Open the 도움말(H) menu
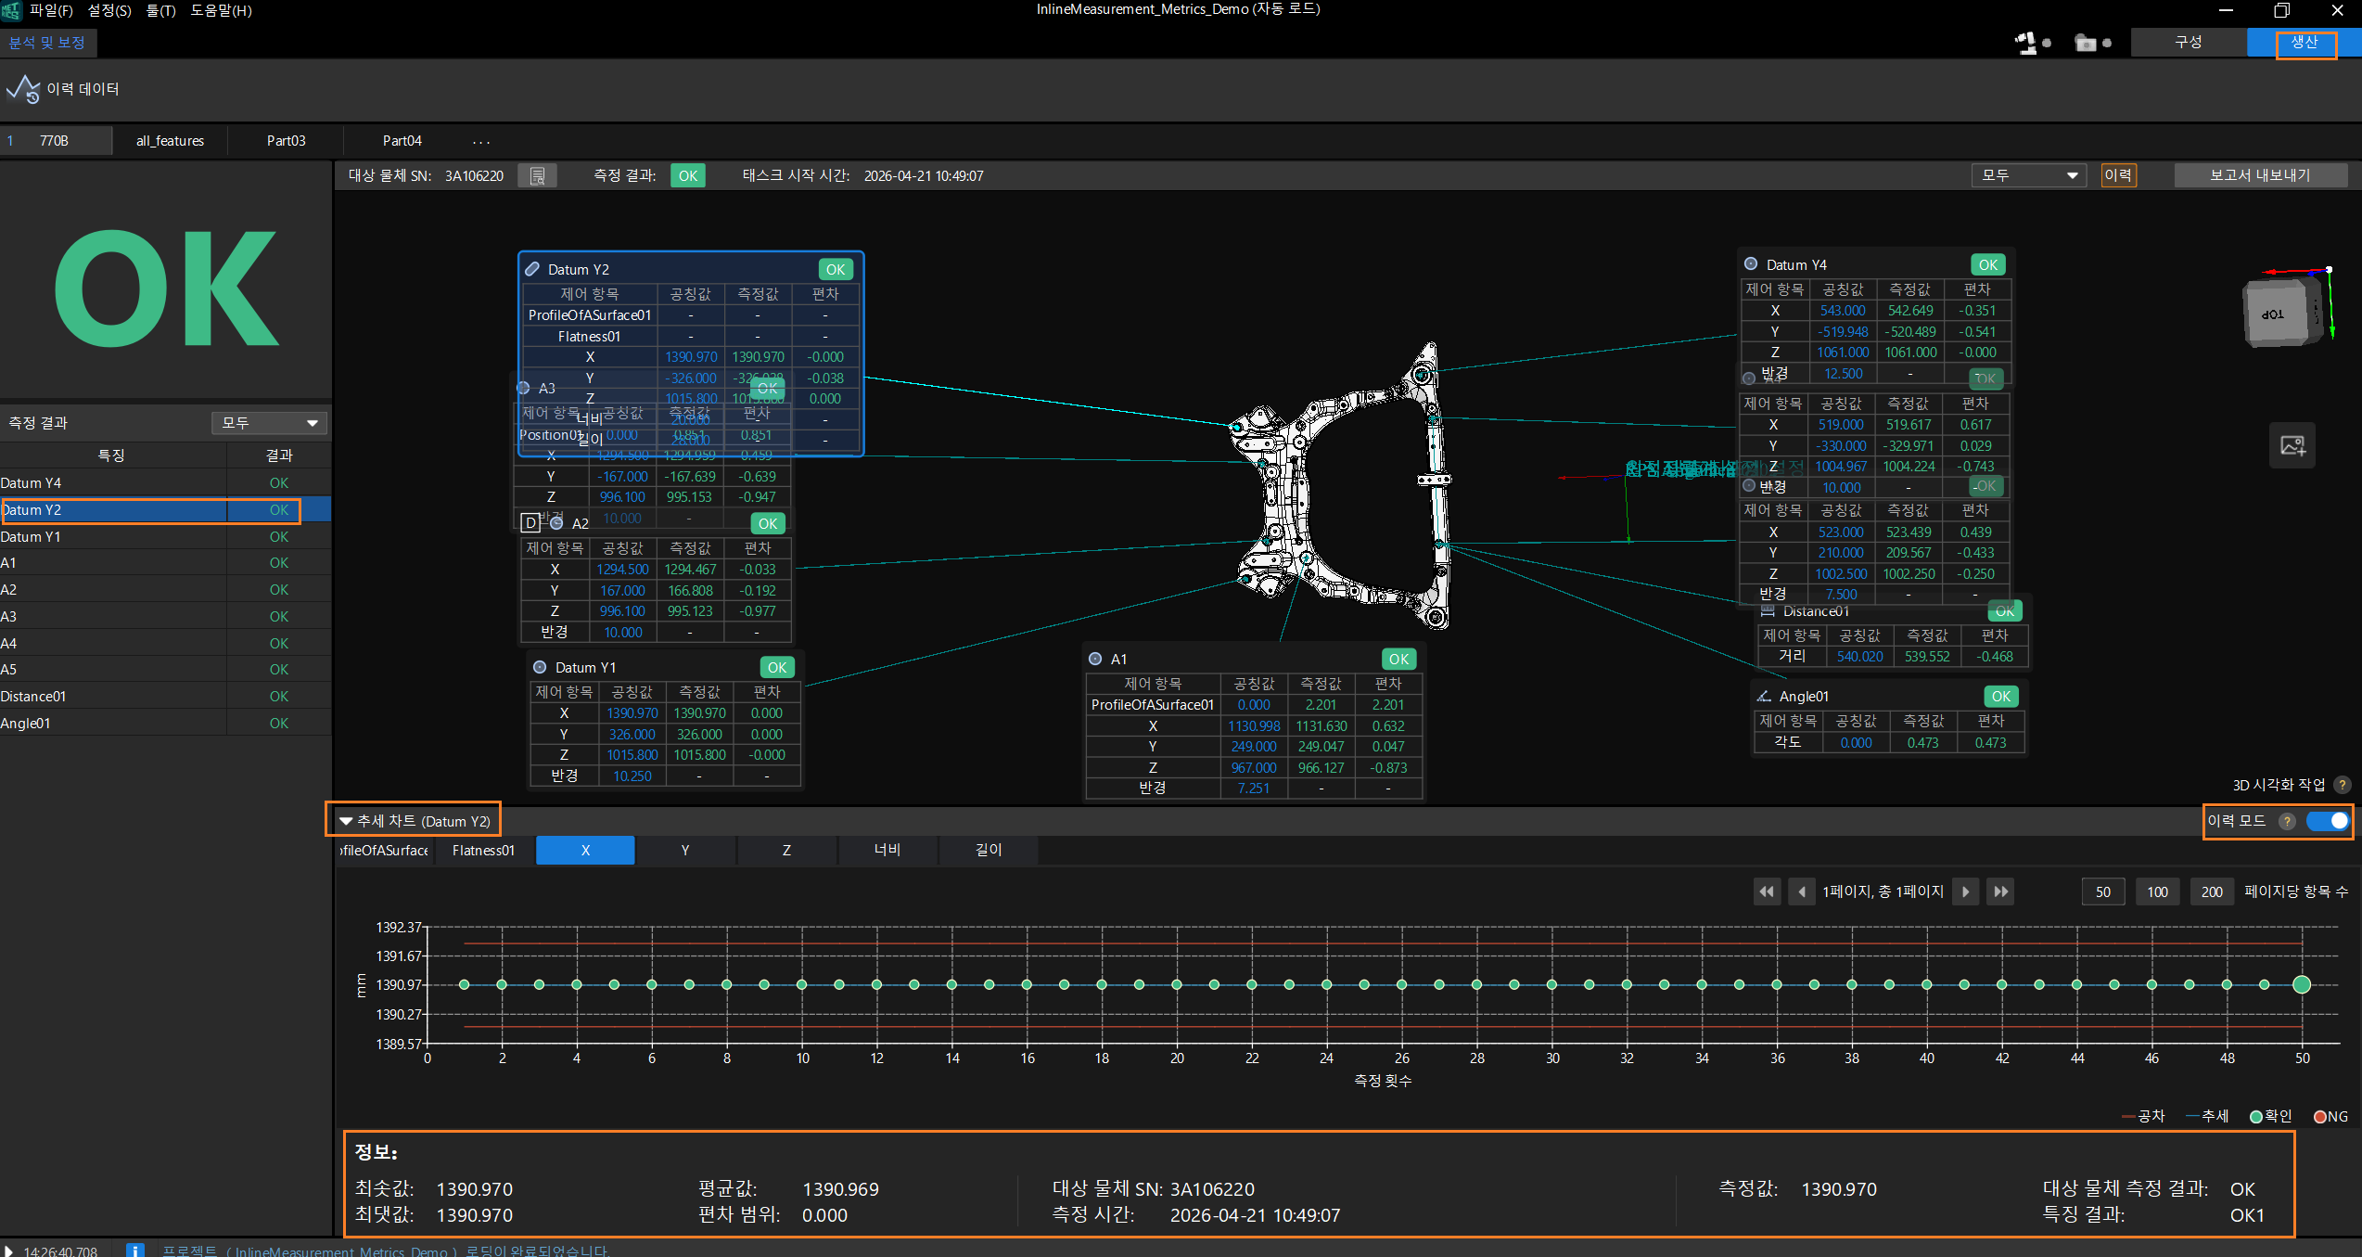Screen dimensions: 2362x1257 (x=221, y=10)
